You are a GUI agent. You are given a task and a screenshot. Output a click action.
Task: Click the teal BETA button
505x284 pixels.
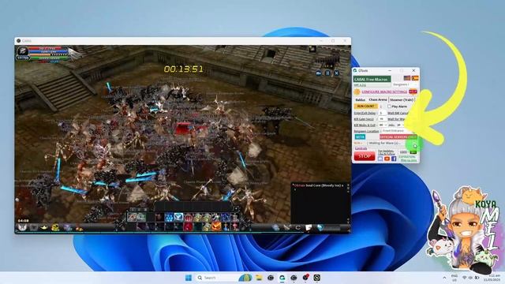pyautogui.click(x=360, y=136)
